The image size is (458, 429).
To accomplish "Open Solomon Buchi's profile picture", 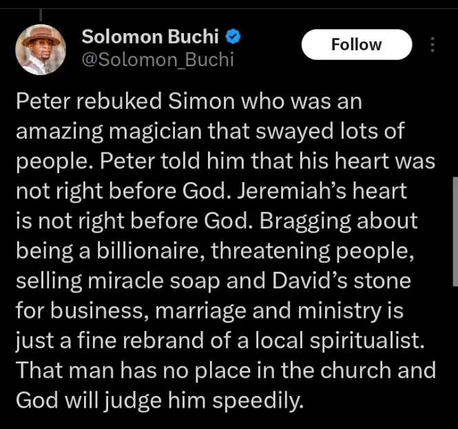I will (39, 49).
